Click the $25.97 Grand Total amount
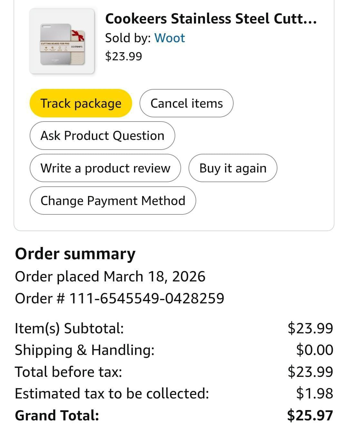Screen dimensions: 348x432 (310, 415)
